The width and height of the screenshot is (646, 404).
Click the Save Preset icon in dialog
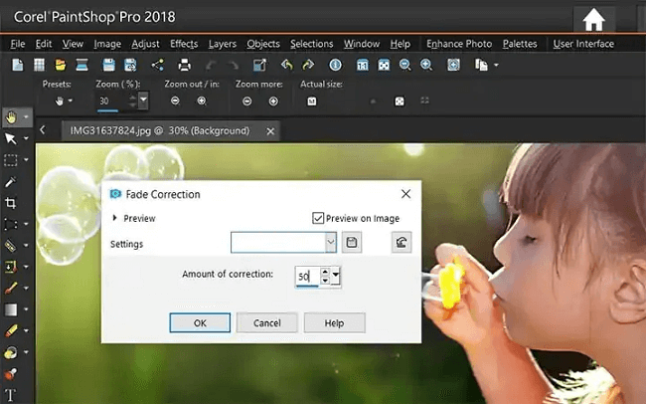352,242
